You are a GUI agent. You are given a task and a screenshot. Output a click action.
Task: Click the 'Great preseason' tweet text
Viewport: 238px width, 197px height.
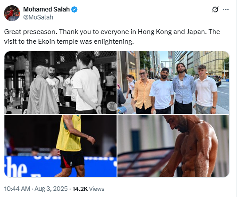112,37
